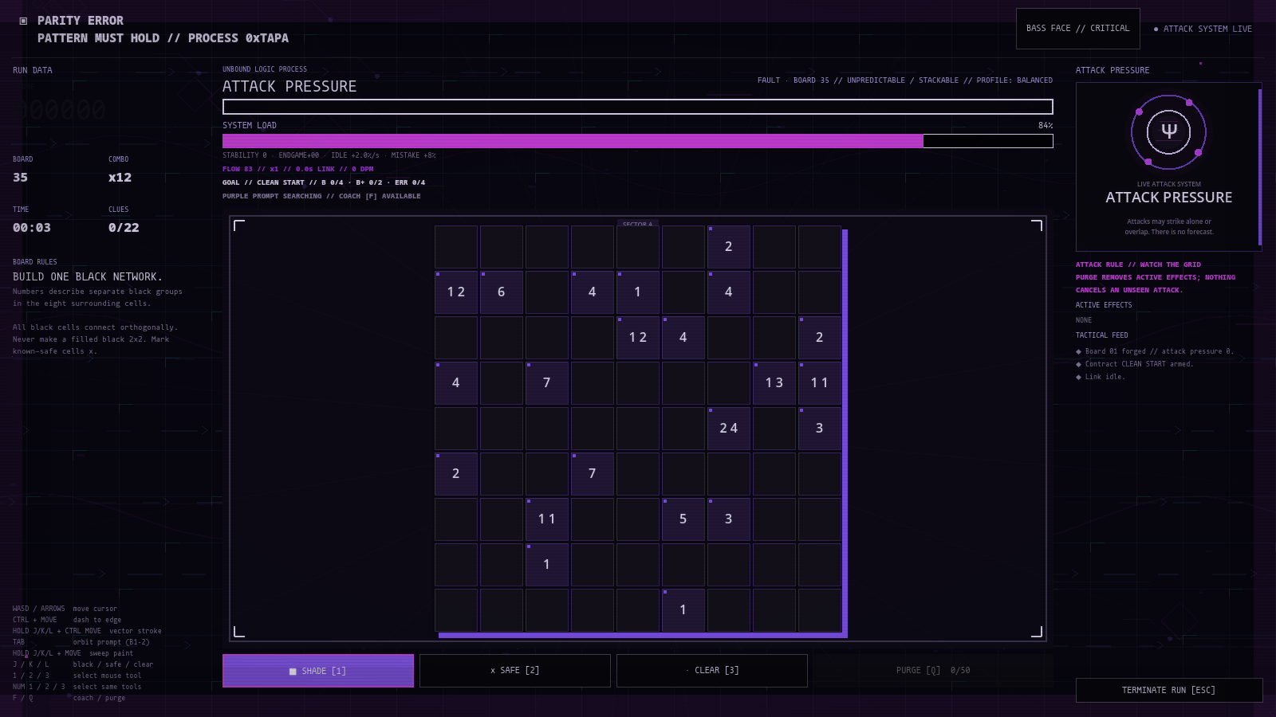Click the square icon beside PARITY ERROR
Image resolution: width=1276 pixels, height=717 pixels.
23,21
